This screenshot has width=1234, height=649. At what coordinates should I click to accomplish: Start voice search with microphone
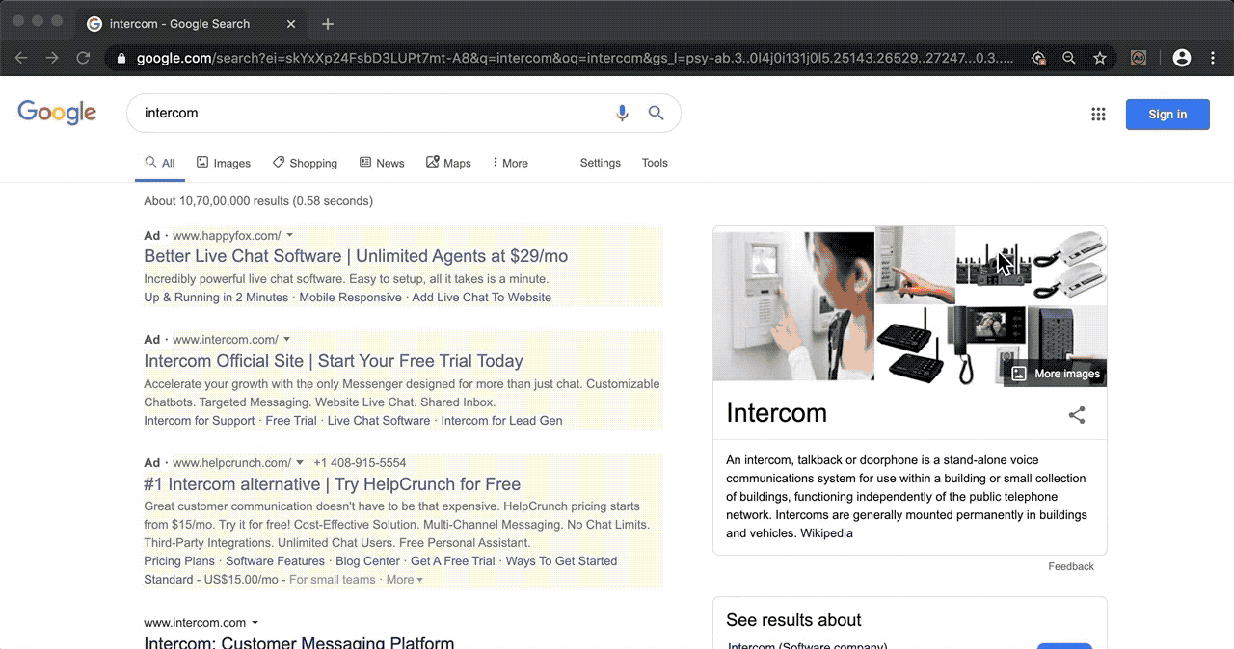click(622, 113)
